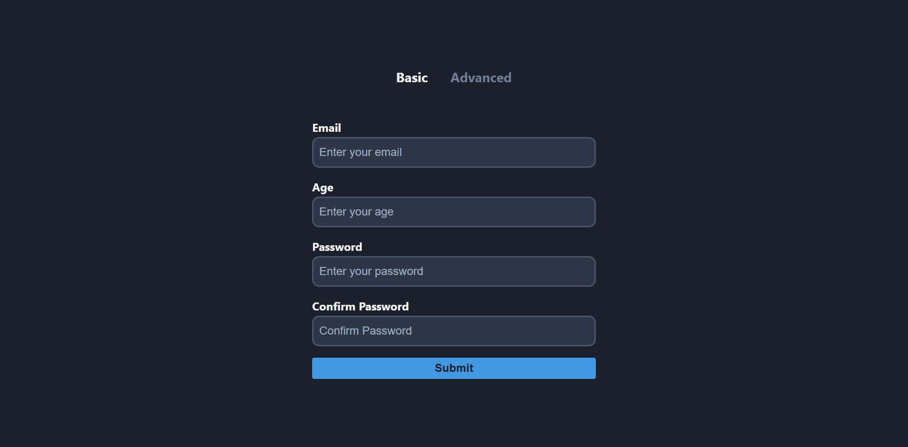
Task: Place cursor in the age entry box
Action: point(454,212)
